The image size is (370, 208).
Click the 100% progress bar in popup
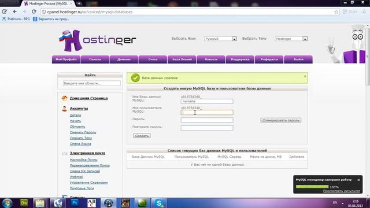312,187
